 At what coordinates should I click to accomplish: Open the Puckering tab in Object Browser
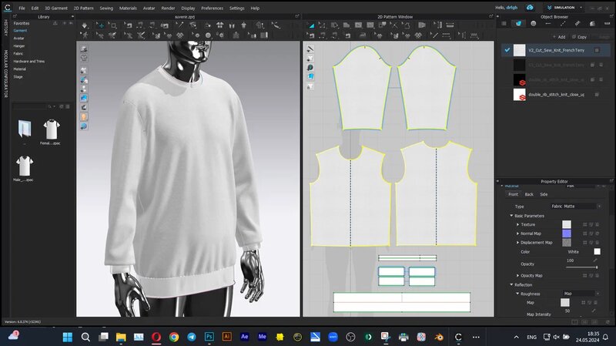577,24
